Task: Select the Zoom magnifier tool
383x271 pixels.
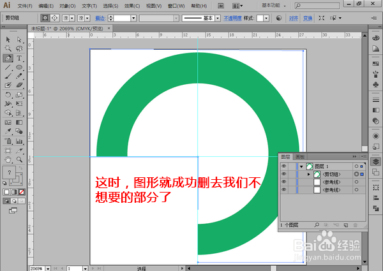Action: (19, 160)
